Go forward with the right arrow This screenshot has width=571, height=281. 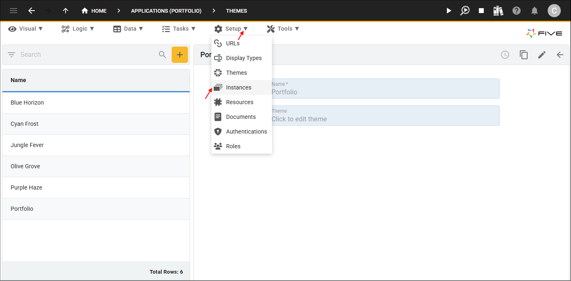pyautogui.click(x=48, y=11)
